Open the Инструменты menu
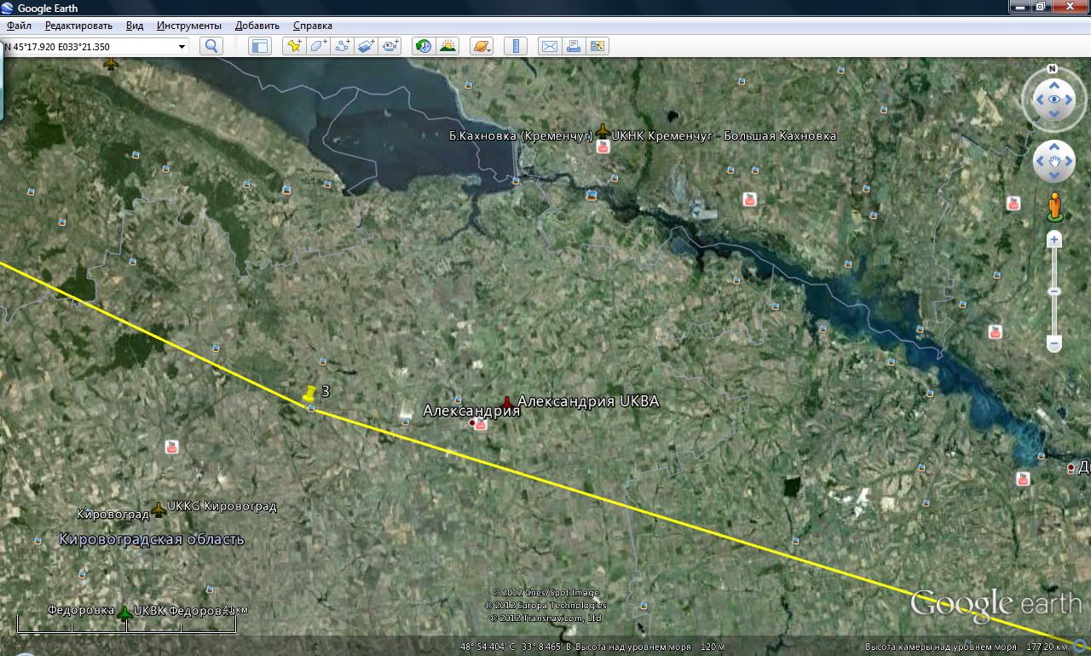This screenshot has width=1091, height=656. tap(189, 26)
